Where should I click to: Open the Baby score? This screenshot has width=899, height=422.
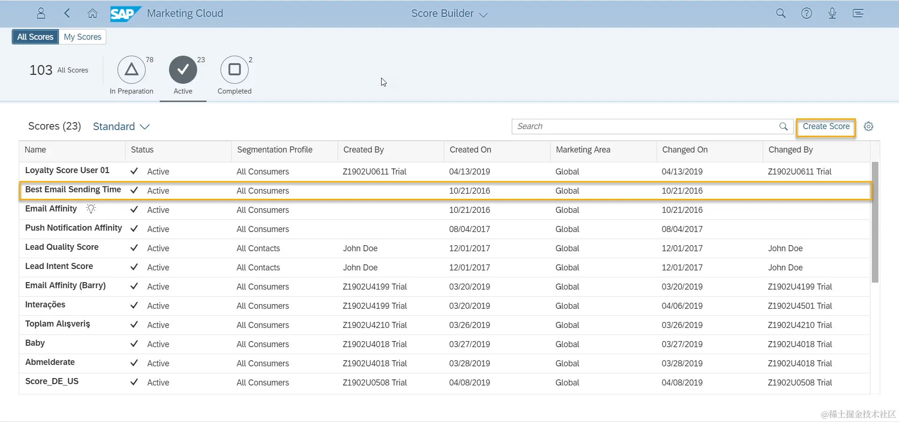[35, 343]
